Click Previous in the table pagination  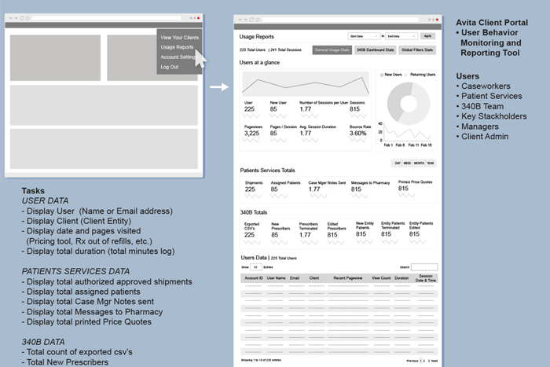pos(412,361)
